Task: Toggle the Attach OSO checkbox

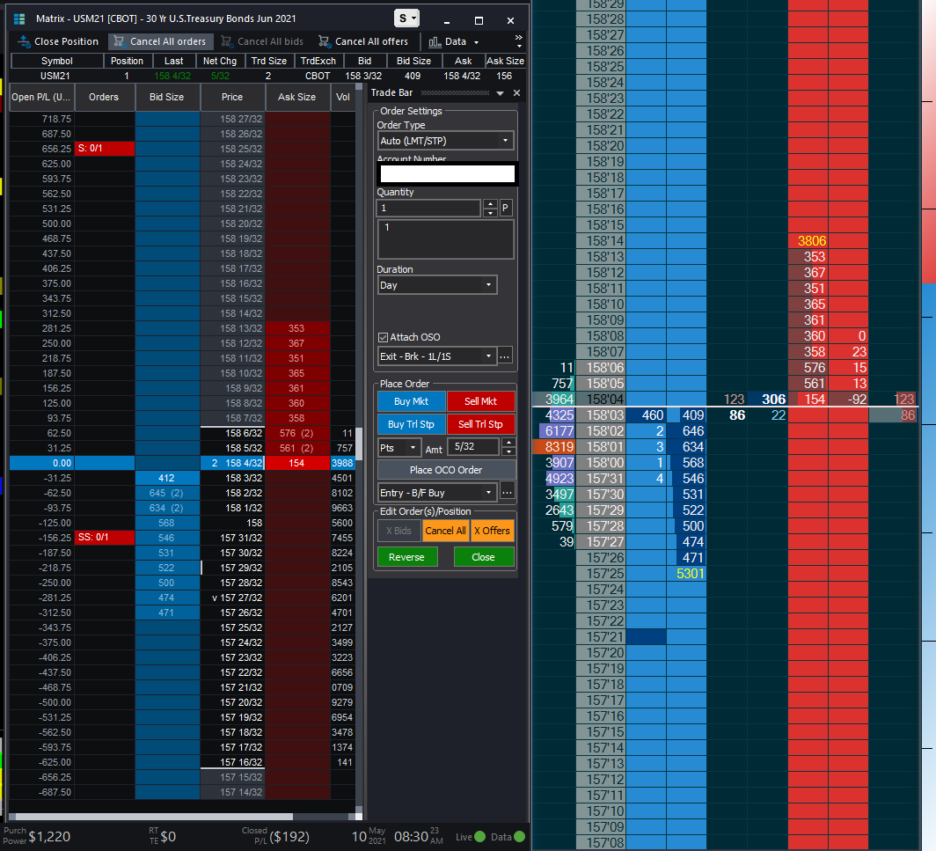Action: 384,337
